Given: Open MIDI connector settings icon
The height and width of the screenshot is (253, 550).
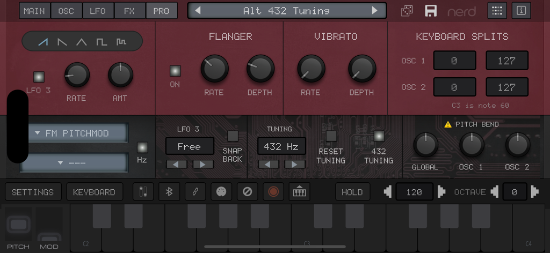Looking at the screenshot, I should (221, 192).
